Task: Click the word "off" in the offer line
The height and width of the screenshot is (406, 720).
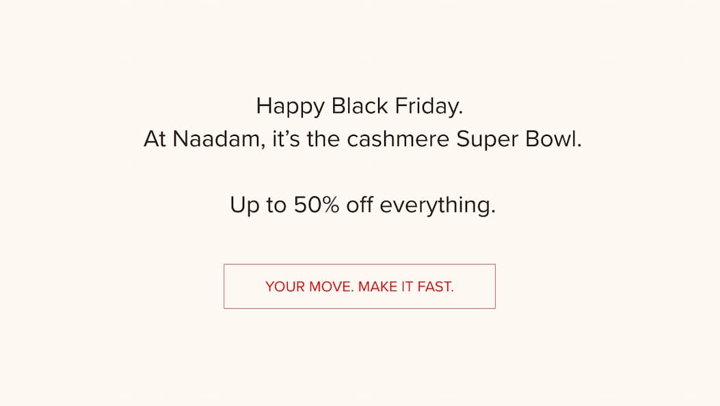Action: coord(359,205)
